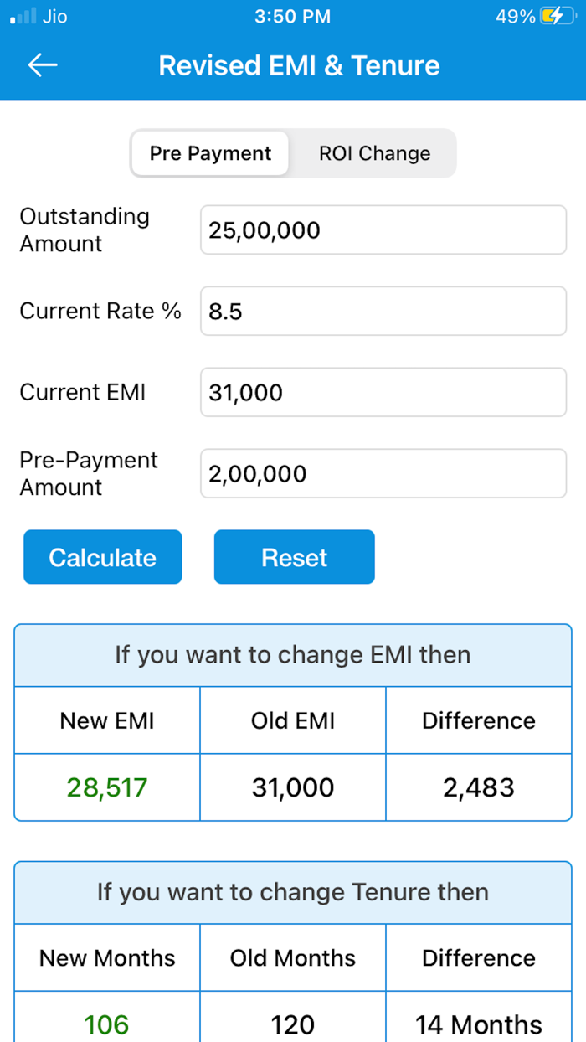Click the change EMI table header
Viewport: 586px width, 1042px height.
point(292,655)
